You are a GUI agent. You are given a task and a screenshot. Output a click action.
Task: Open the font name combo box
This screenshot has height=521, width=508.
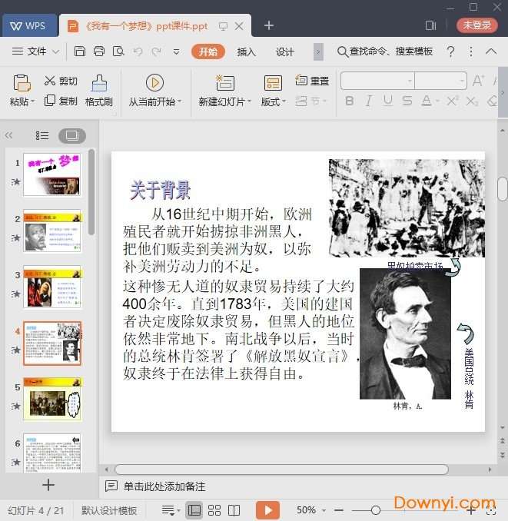(377, 81)
